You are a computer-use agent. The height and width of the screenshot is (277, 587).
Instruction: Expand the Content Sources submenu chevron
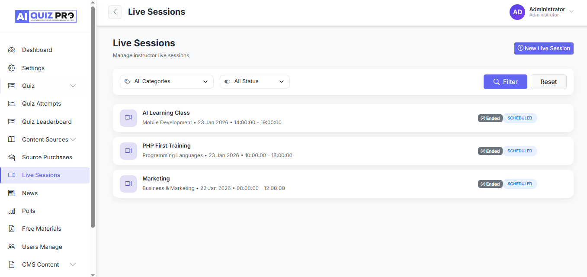click(73, 139)
